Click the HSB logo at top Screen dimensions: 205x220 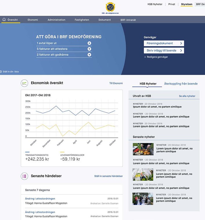pyautogui.click(x=110, y=7)
